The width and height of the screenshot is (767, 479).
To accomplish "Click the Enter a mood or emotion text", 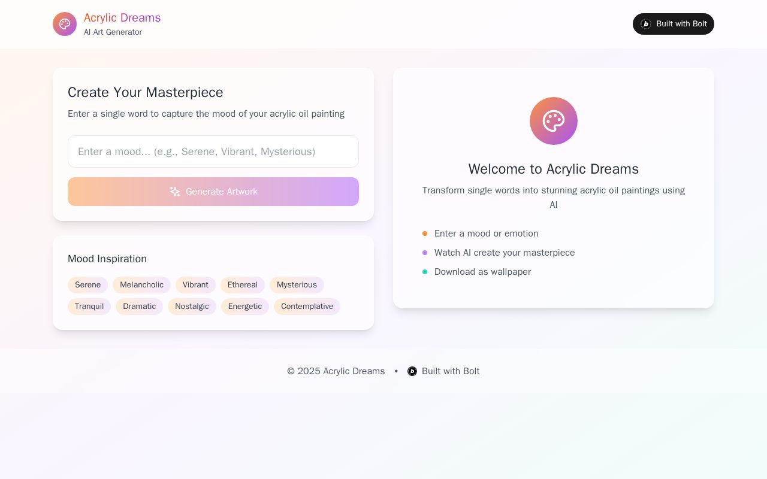I will 486,234.
